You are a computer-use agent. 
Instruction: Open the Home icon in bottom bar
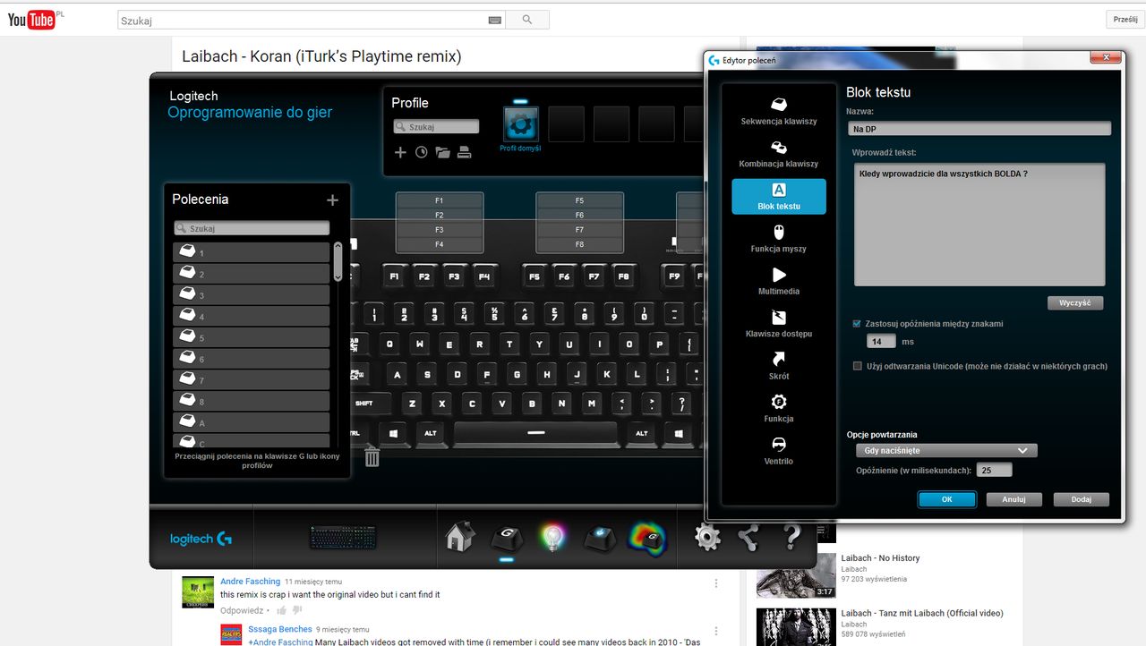click(459, 537)
